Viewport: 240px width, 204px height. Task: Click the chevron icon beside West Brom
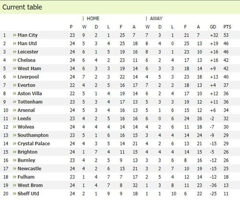(x=14, y=185)
